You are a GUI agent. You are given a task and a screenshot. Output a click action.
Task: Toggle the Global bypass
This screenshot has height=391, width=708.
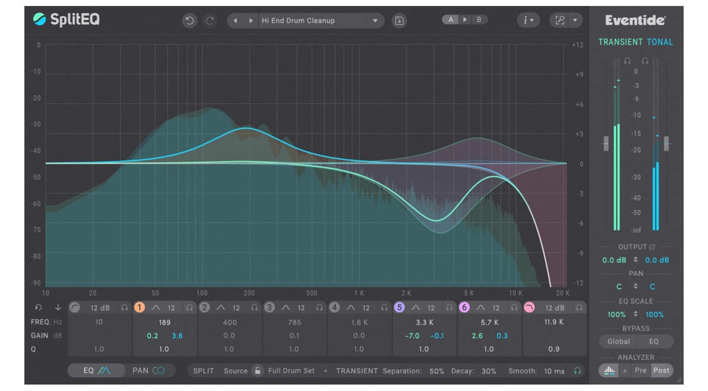[x=619, y=342]
